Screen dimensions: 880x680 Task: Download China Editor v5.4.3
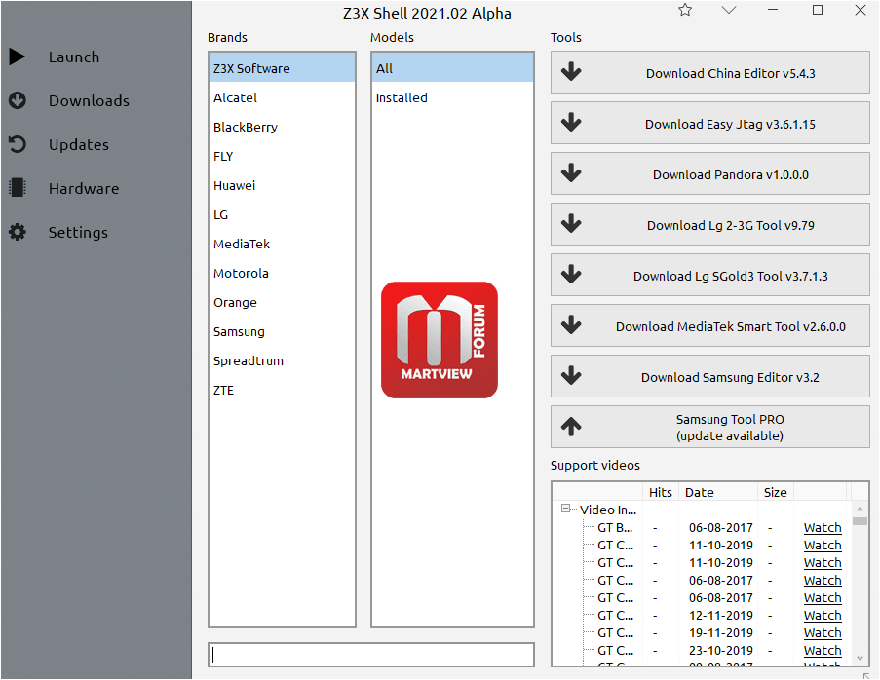pyautogui.click(x=710, y=72)
